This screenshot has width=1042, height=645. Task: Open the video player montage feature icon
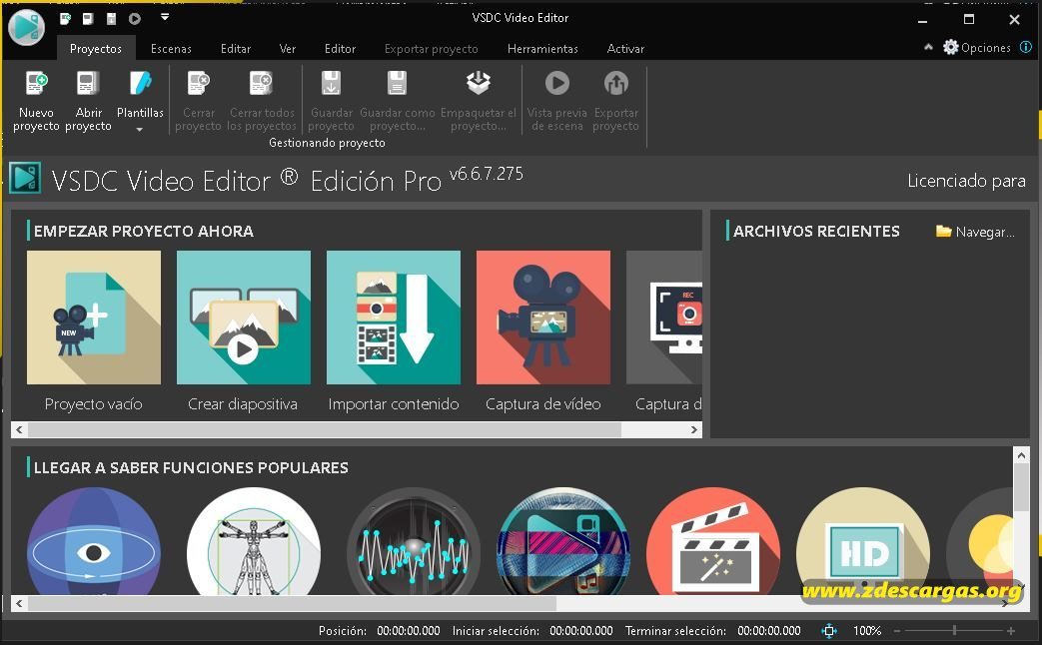(562, 541)
